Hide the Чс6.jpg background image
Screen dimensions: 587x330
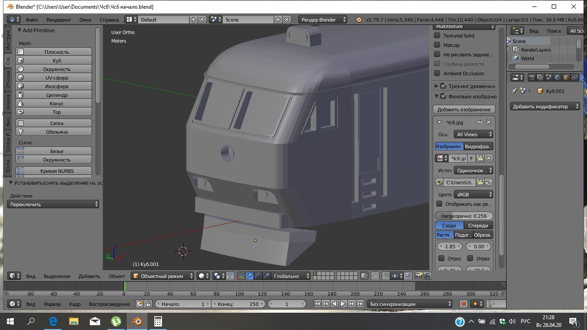coord(480,122)
